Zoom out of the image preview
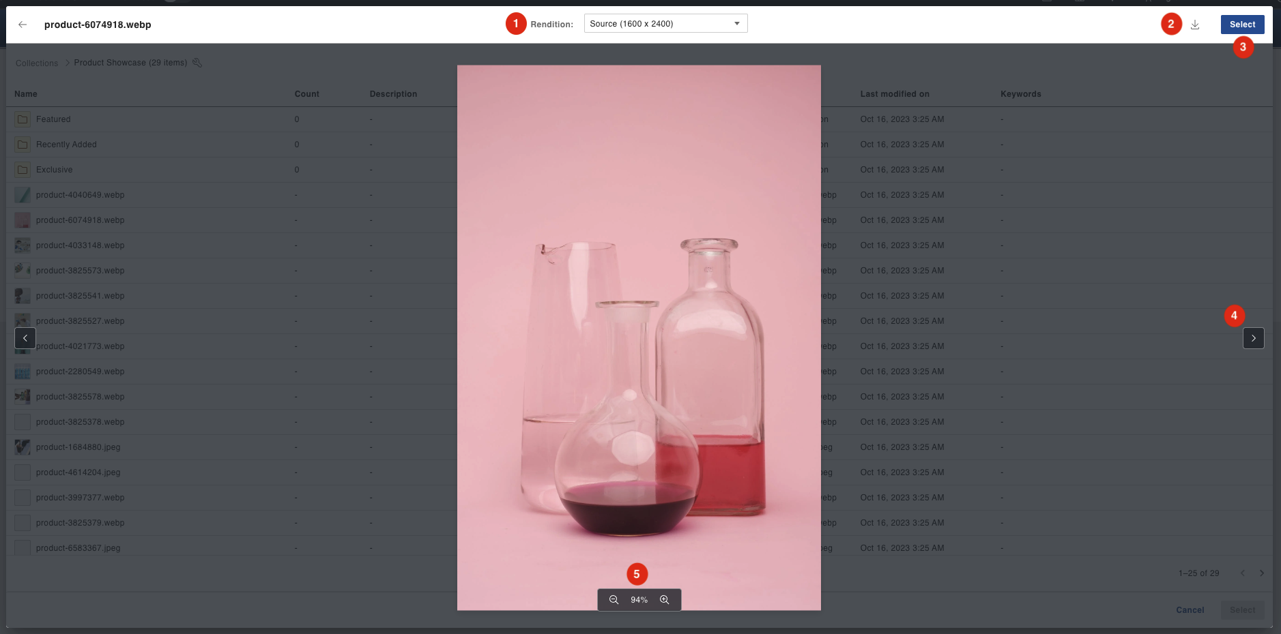1281x634 pixels. (614, 600)
